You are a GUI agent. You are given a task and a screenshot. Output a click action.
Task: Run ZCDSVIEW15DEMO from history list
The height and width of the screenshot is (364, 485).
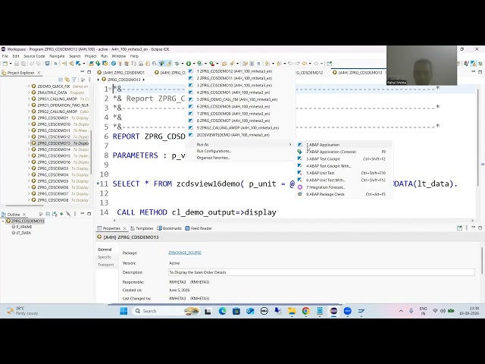click(241, 135)
